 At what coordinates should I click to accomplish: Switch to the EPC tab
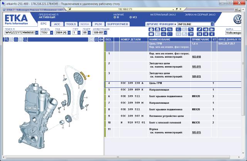pyautogui.click(x=44, y=24)
